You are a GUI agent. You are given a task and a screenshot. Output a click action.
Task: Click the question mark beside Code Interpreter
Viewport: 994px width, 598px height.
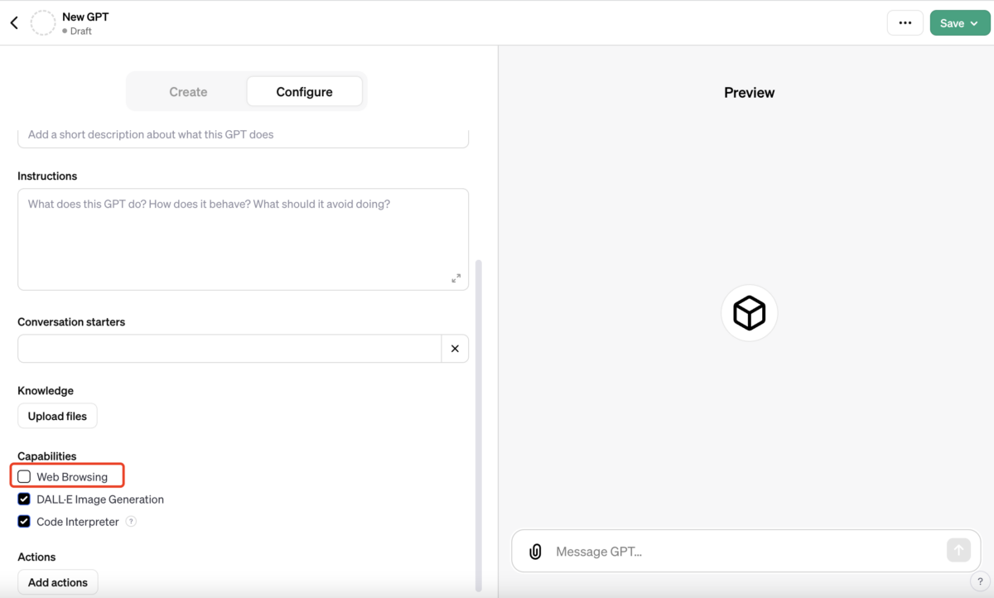[x=131, y=521]
